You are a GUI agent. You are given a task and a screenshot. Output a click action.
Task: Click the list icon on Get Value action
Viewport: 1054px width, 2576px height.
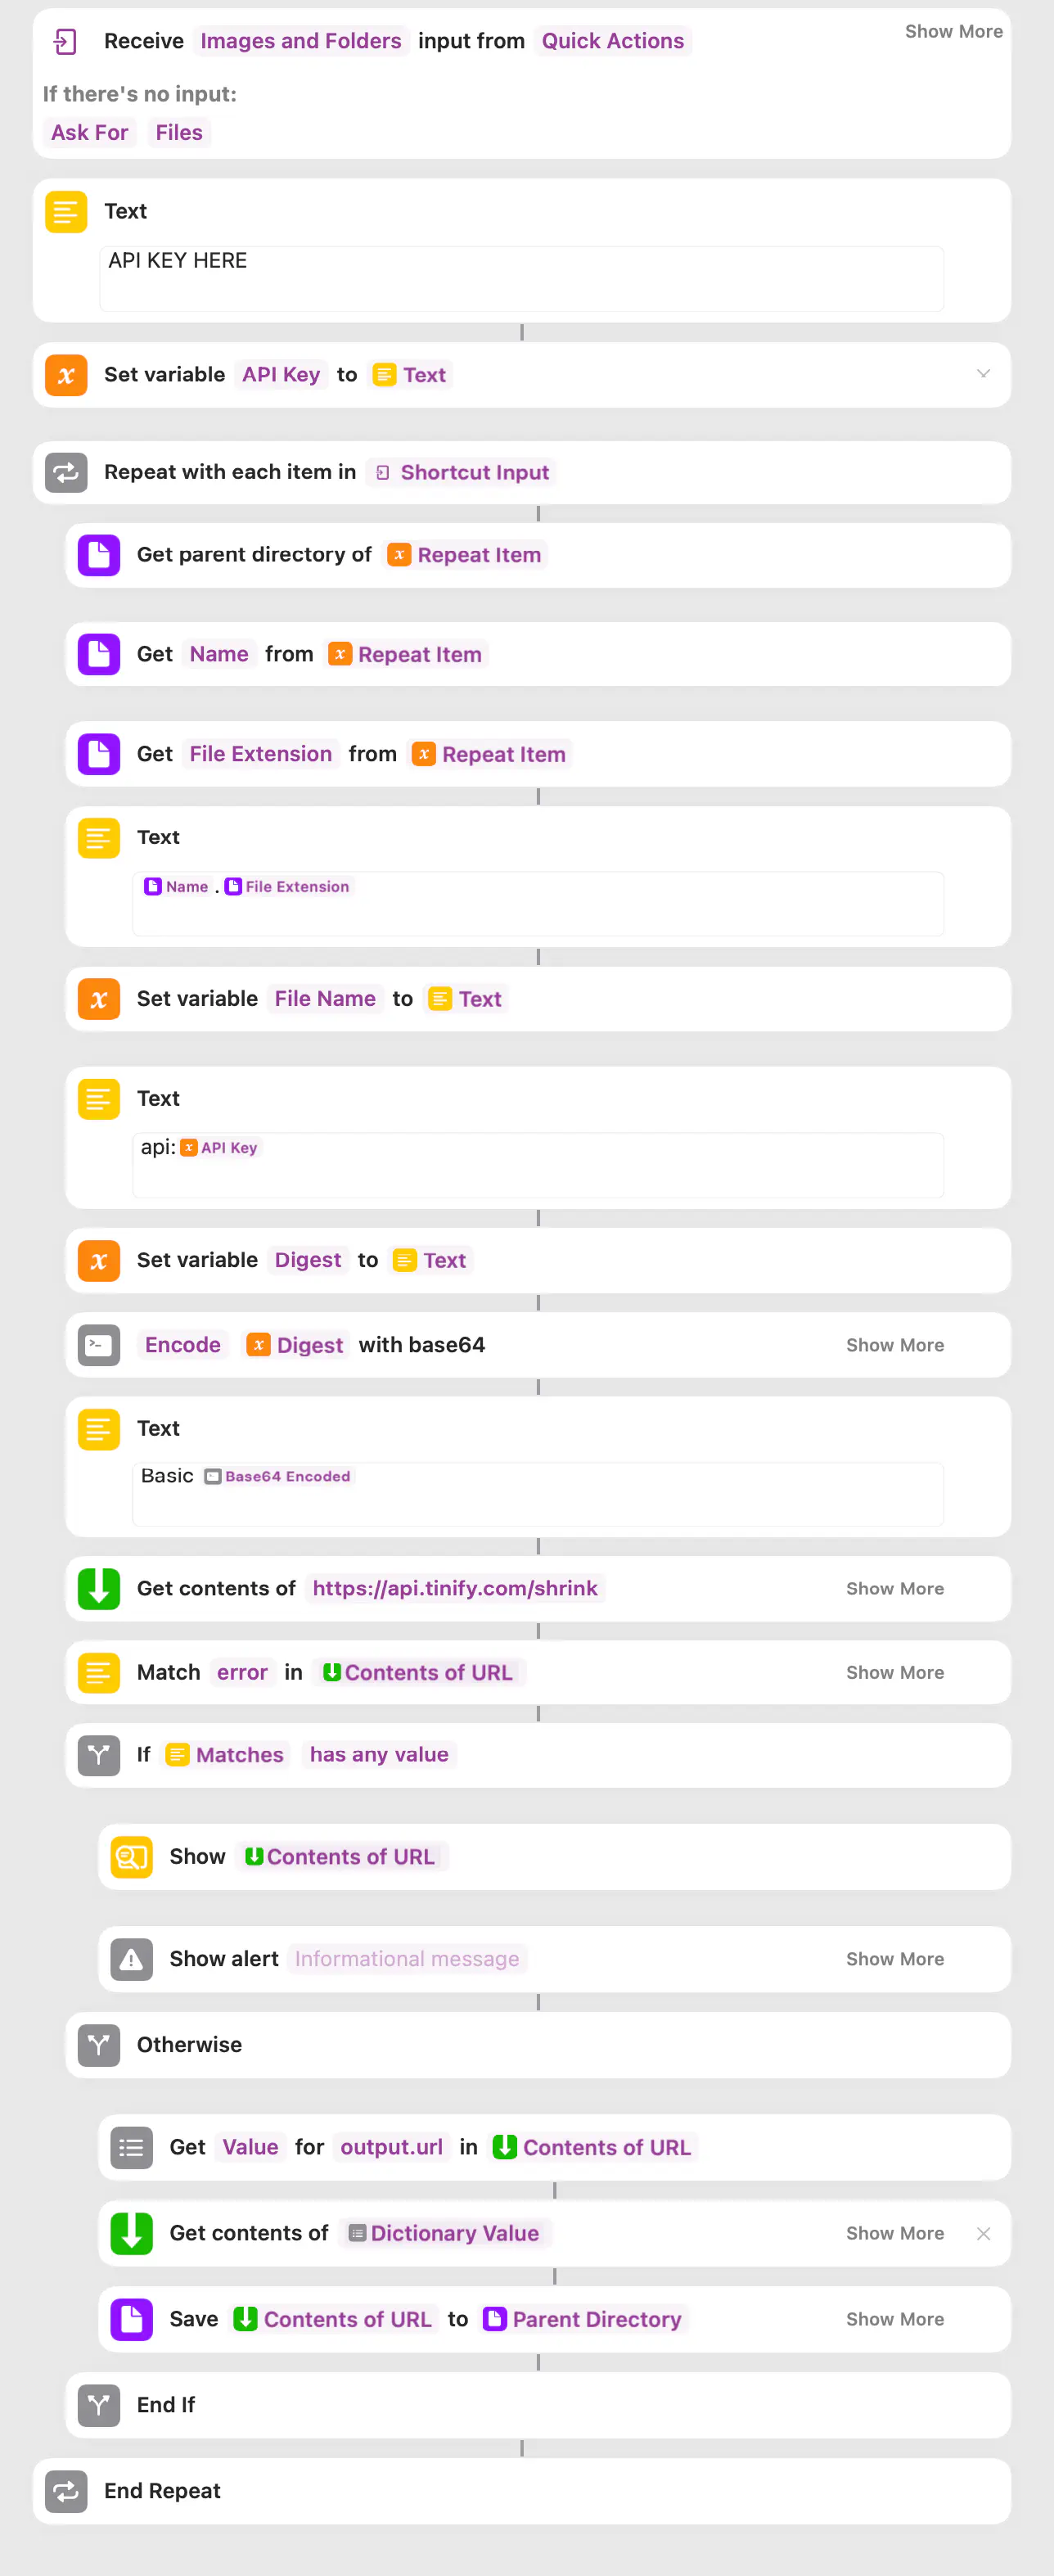click(x=132, y=2147)
